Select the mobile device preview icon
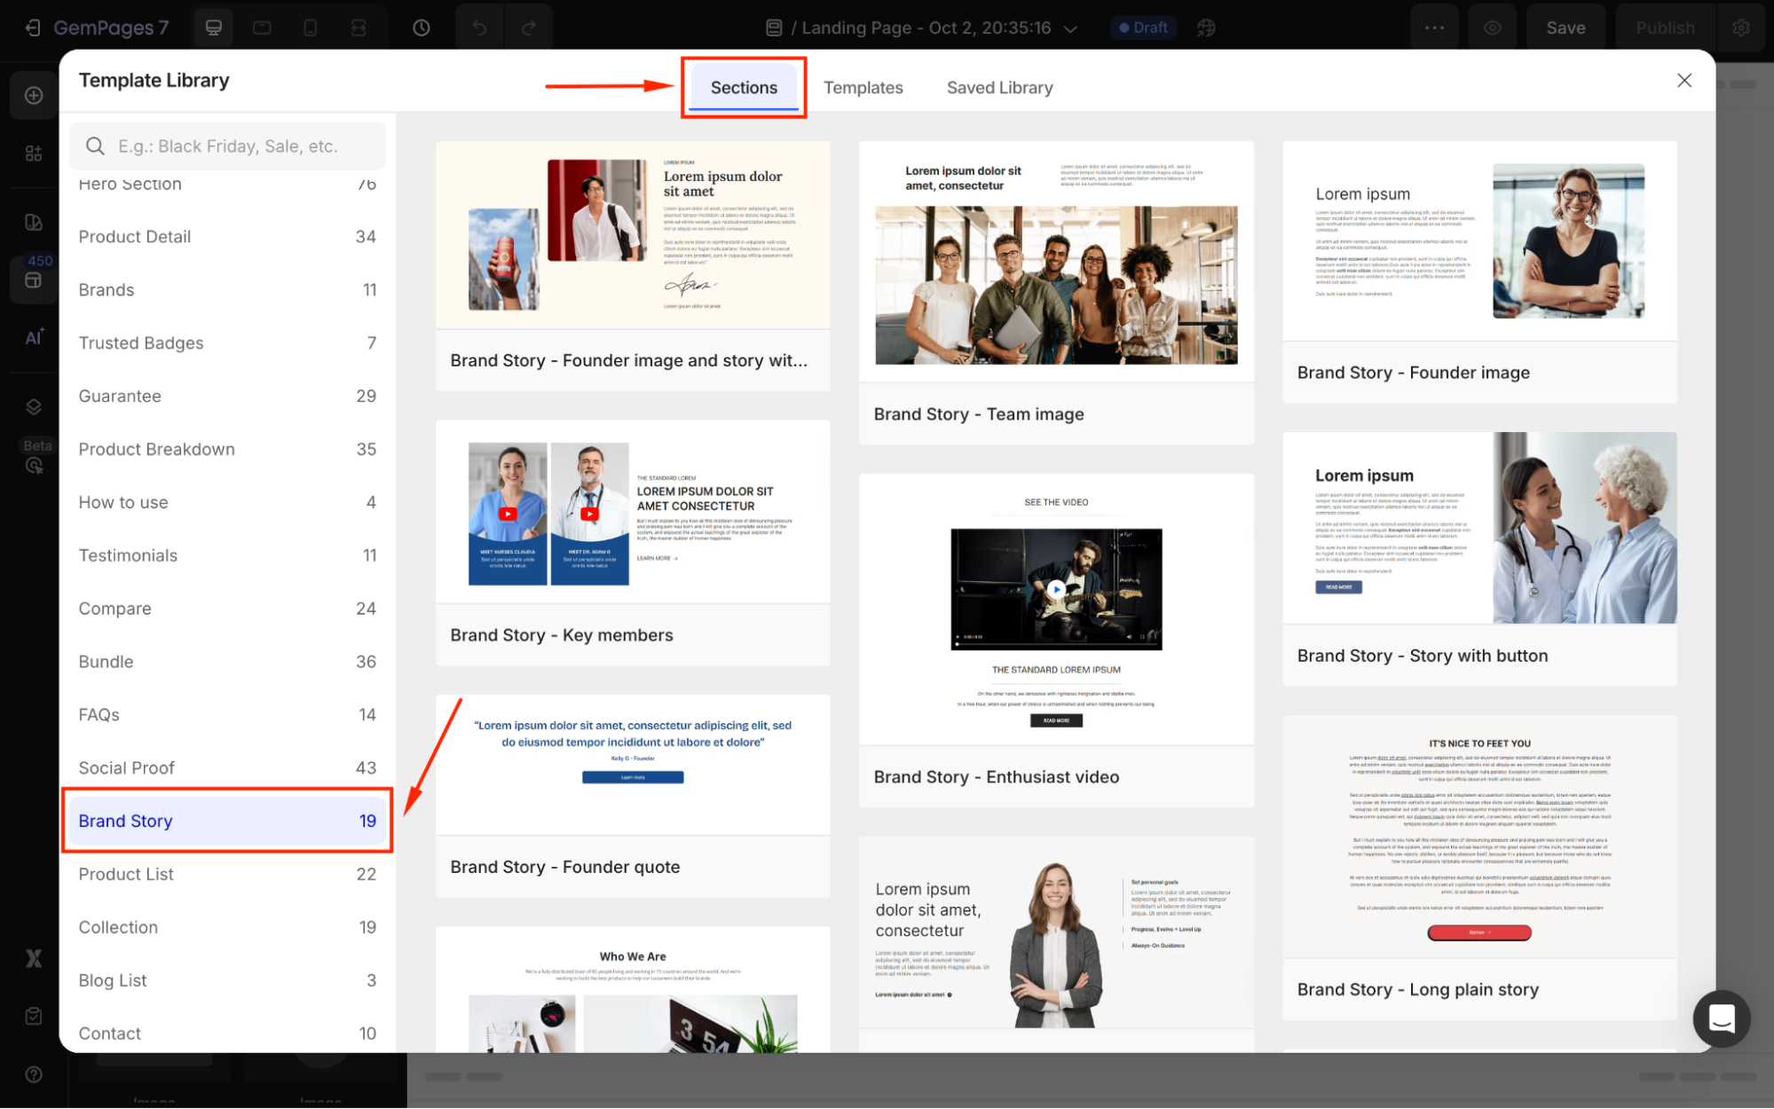Image resolution: width=1774 pixels, height=1109 pixels. pos(310,28)
